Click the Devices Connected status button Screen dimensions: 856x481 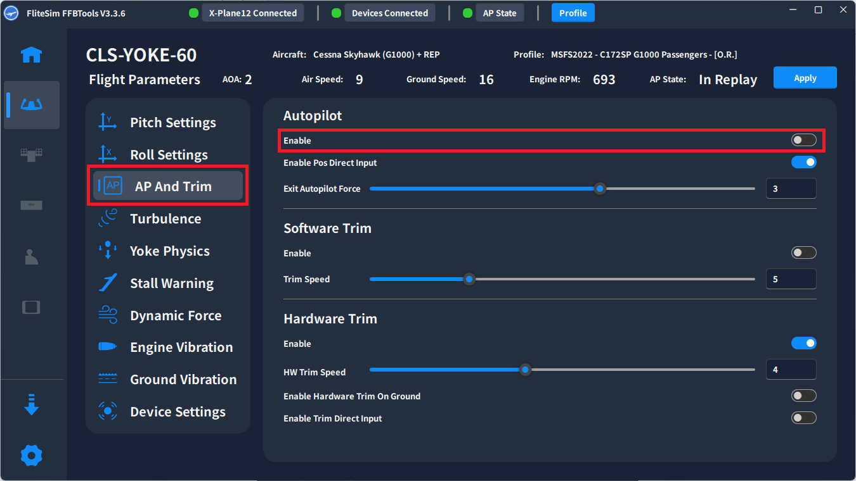[390, 13]
